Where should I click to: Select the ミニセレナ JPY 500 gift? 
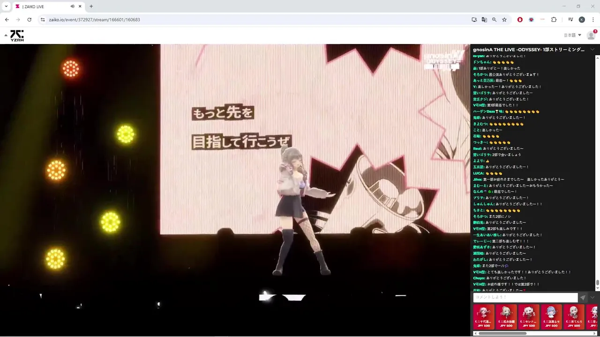[x=529, y=317]
